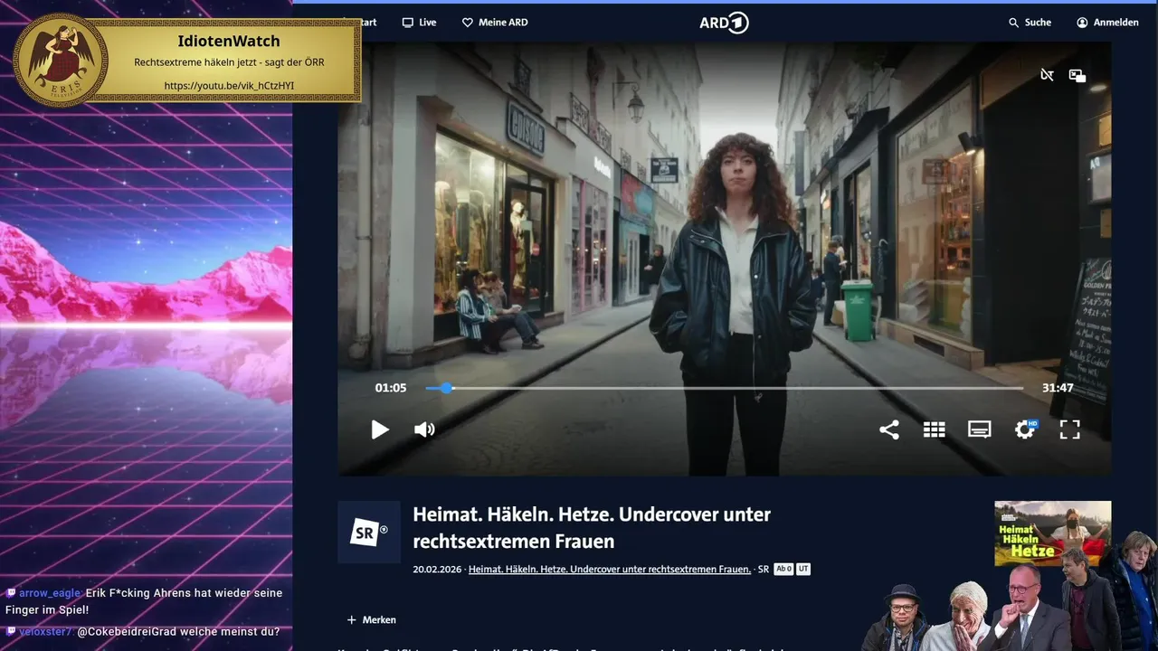This screenshot has height=651, width=1158.
Task: Click the magnifier icon in header
Action: click(1014, 23)
